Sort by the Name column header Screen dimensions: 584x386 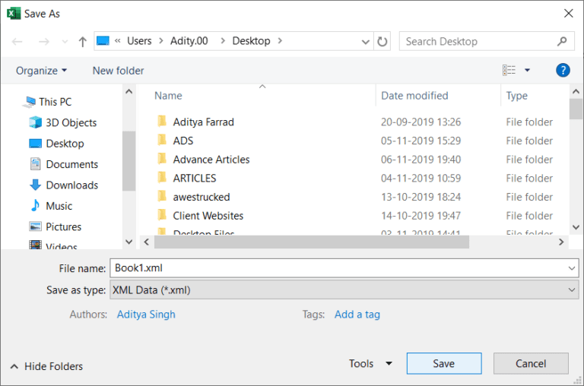[168, 96]
